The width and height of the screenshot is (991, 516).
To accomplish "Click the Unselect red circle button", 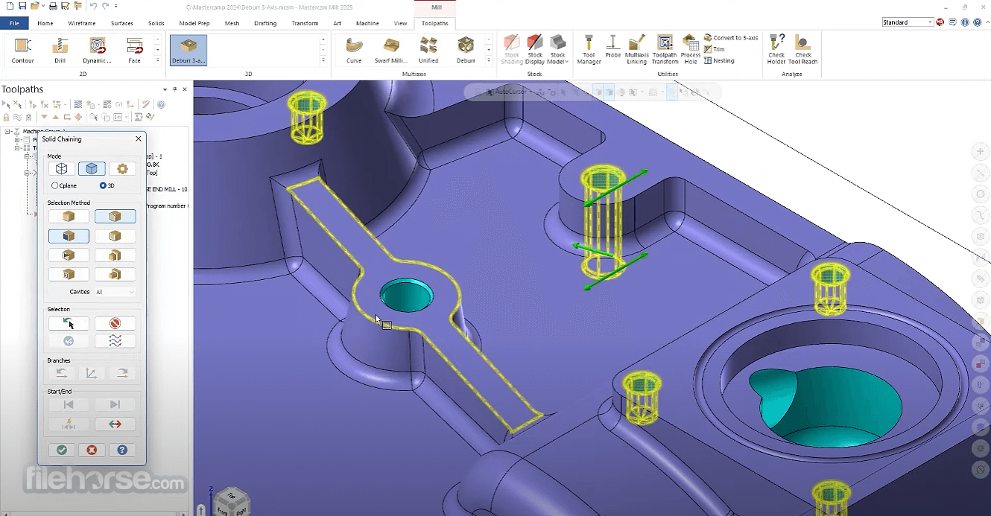I will pos(115,324).
